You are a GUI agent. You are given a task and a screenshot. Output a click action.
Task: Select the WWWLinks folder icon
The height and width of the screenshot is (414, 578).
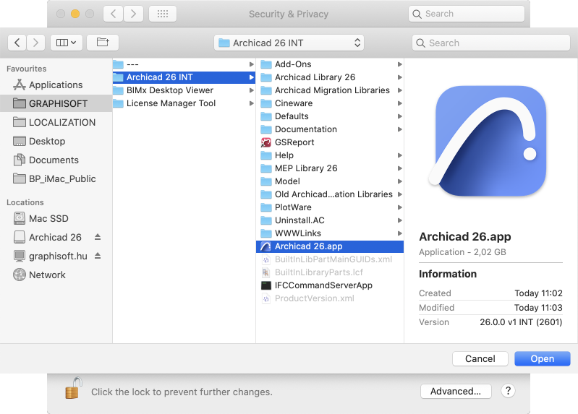coord(266,233)
